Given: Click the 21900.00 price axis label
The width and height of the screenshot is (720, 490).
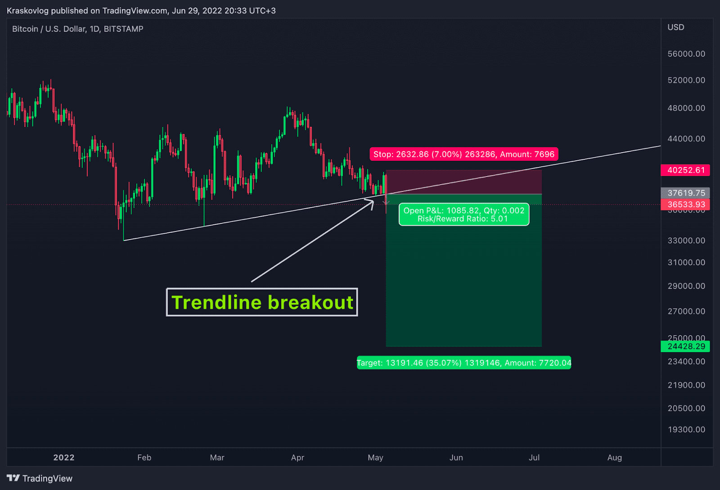Looking at the screenshot, I should [x=686, y=385].
